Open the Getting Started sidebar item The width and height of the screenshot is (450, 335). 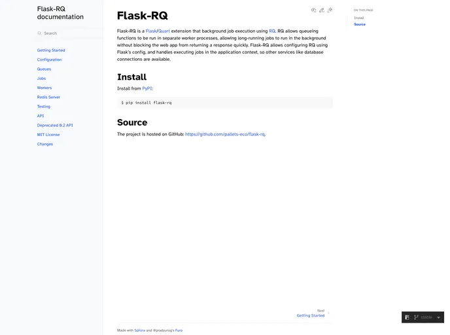[x=51, y=50]
